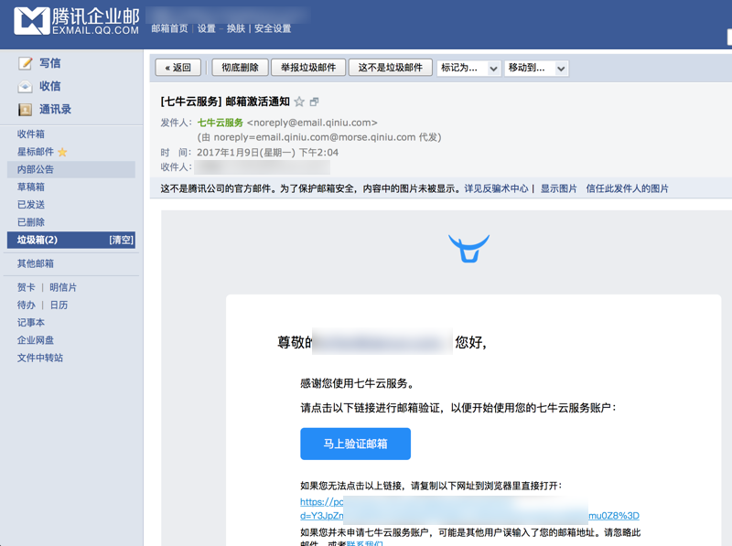Open 日历 link

coord(59,305)
